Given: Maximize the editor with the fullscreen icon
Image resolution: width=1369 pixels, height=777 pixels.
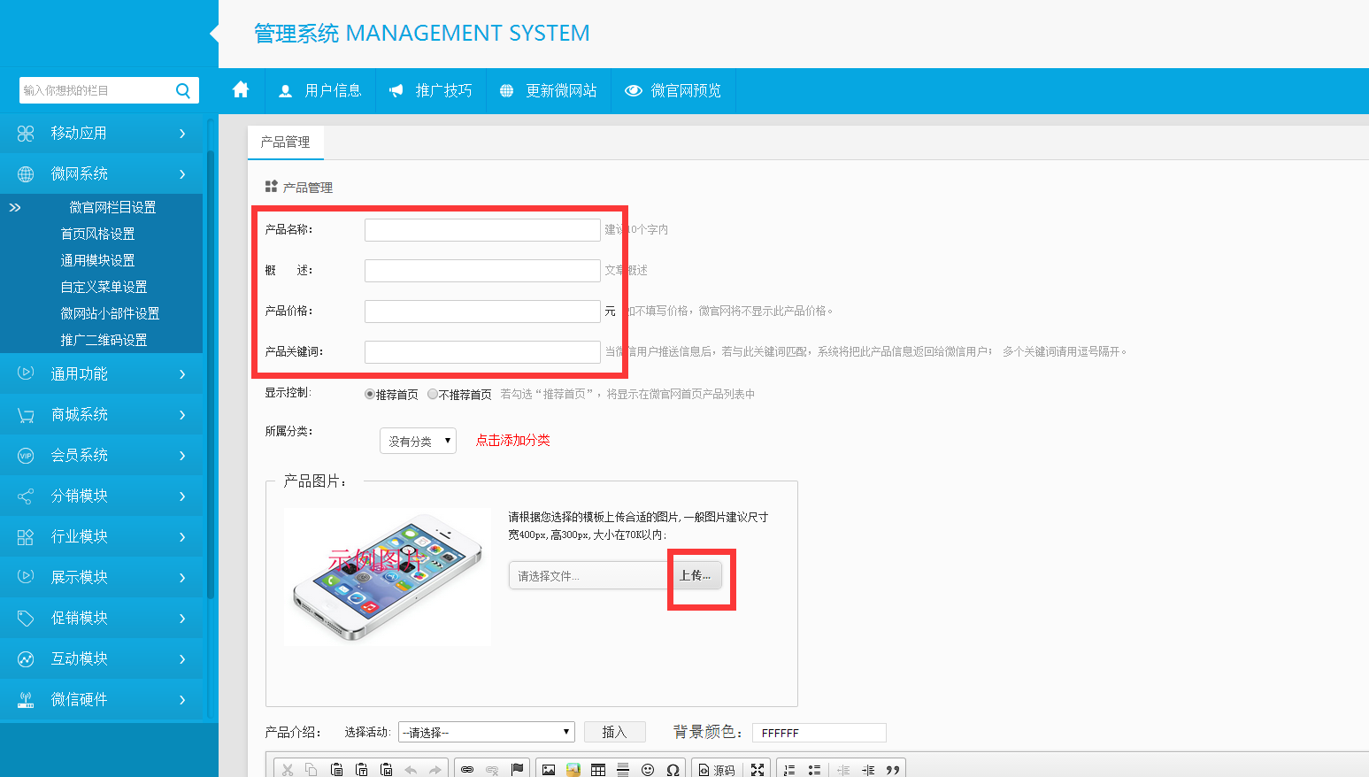Looking at the screenshot, I should (758, 770).
